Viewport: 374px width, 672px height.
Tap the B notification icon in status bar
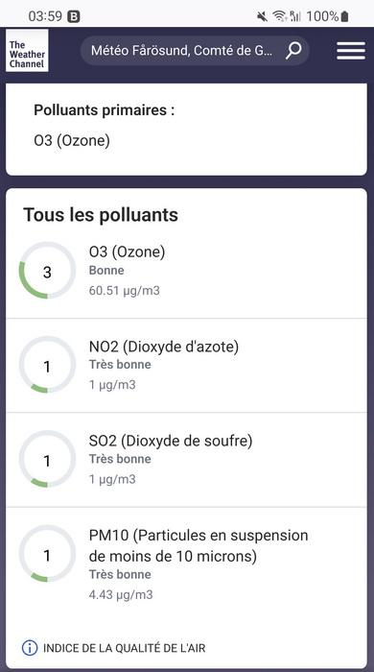tap(74, 16)
